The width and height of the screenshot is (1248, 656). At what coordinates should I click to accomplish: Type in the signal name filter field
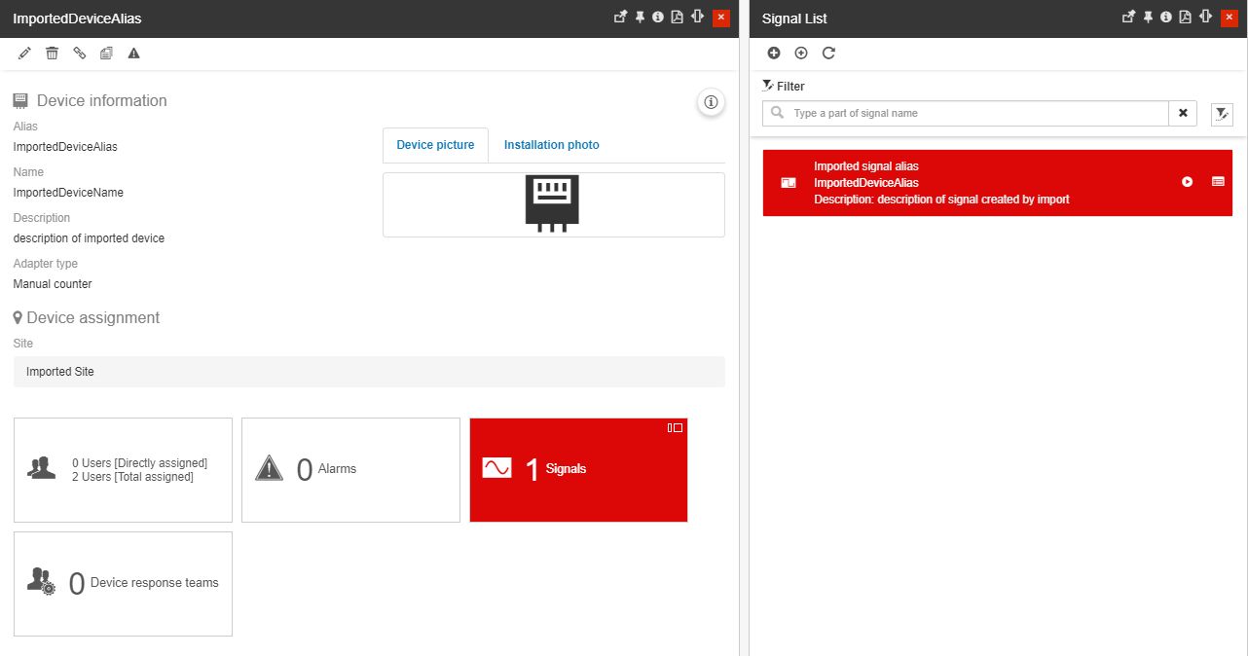[x=973, y=114]
